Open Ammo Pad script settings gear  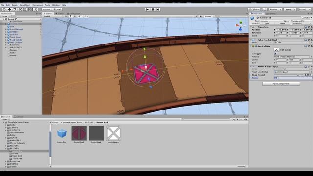[311, 66]
